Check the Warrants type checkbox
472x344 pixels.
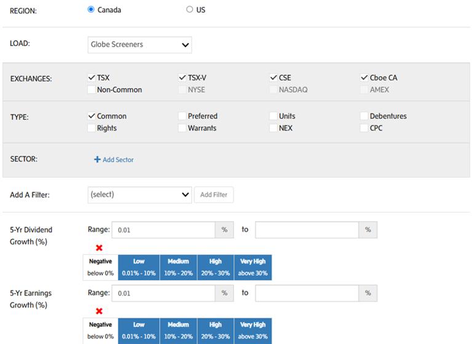183,128
